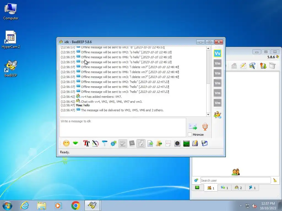Pick font color with the pencil palette icon
The image size is (282, 211).
click(96, 143)
